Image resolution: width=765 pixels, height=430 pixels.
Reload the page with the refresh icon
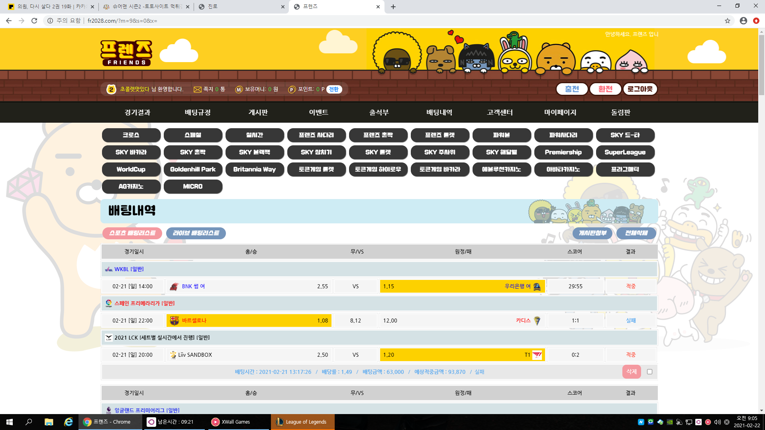(x=34, y=21)
